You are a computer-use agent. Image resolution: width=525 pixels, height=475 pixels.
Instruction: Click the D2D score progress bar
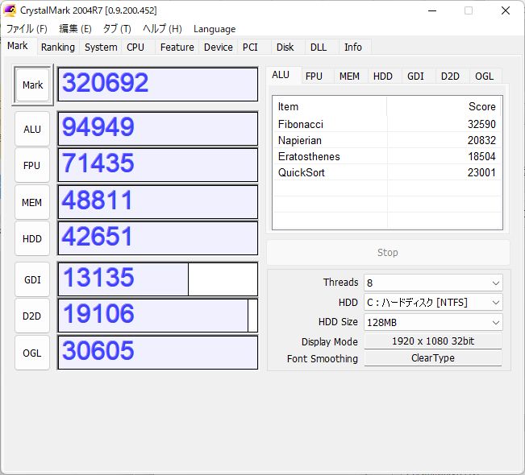point(158,316)
